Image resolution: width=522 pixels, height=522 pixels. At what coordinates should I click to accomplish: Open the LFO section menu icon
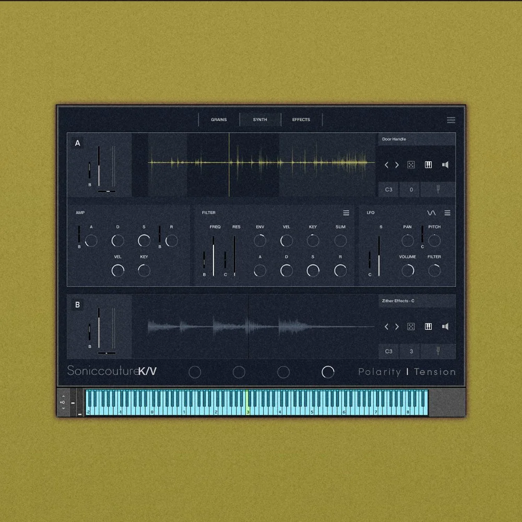(x=447, y=213)
